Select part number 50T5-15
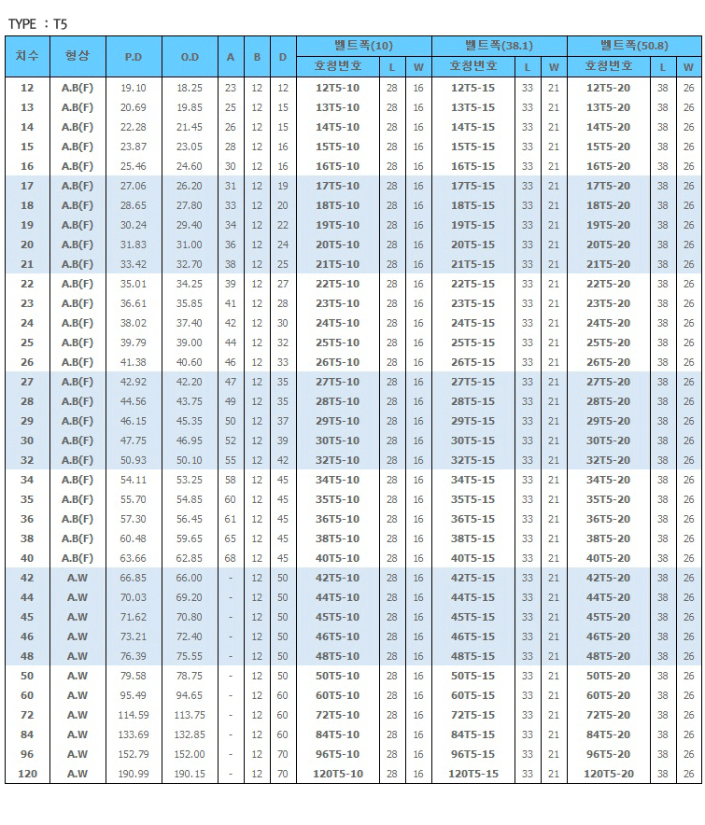This screenshot has width=705, height=825. [472, 676]
